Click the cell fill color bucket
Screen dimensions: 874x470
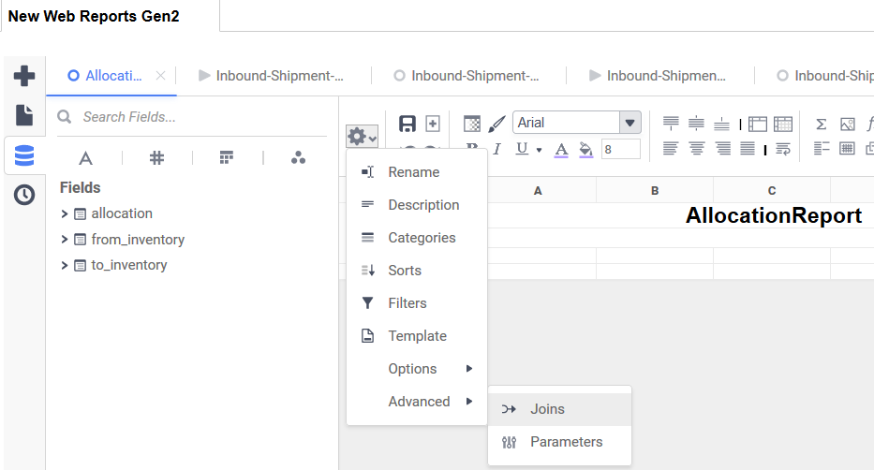coord(586,149)
